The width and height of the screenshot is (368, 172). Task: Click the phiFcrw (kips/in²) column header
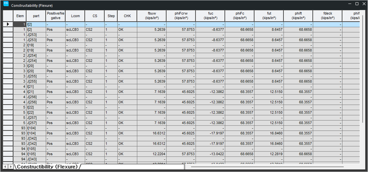coord(181,16)
